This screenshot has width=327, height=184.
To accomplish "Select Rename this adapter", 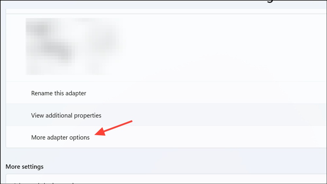I will pyautogui.click(x=59, y=93).
